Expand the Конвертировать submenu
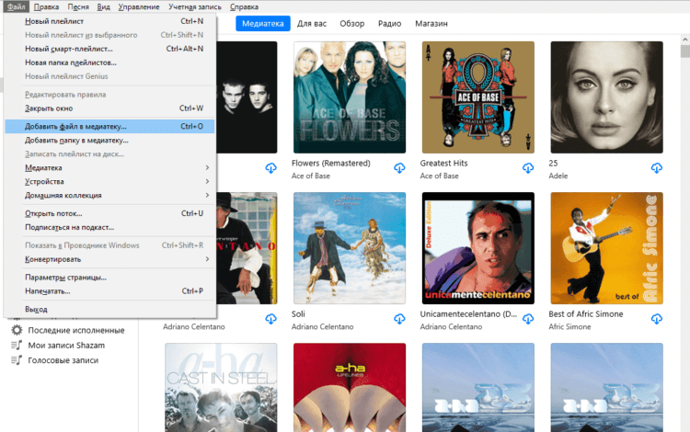690x432 pixels. [x=109, y=259]
